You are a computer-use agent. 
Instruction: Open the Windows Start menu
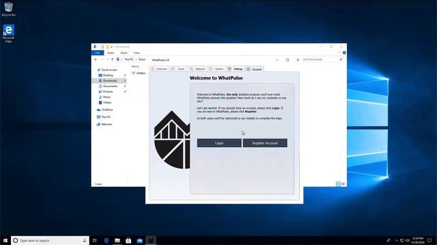[5, 240]
